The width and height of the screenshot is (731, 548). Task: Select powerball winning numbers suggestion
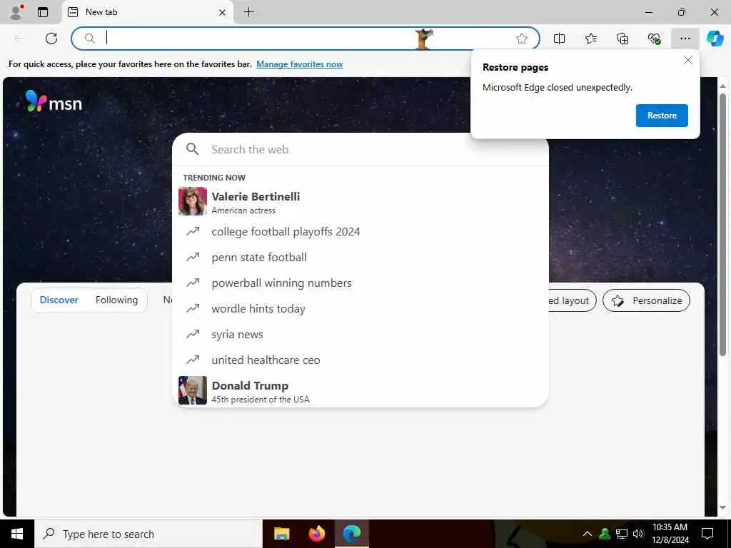tap(360, 283)
